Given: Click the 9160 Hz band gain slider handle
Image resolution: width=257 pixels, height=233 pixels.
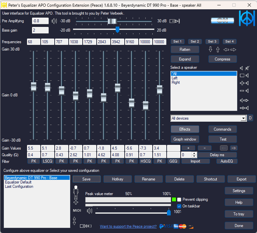Looking at the screenshot, I should tap(132, 103).
